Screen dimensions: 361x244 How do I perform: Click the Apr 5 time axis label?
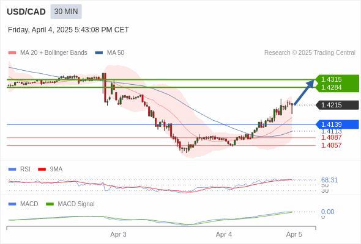294,235
